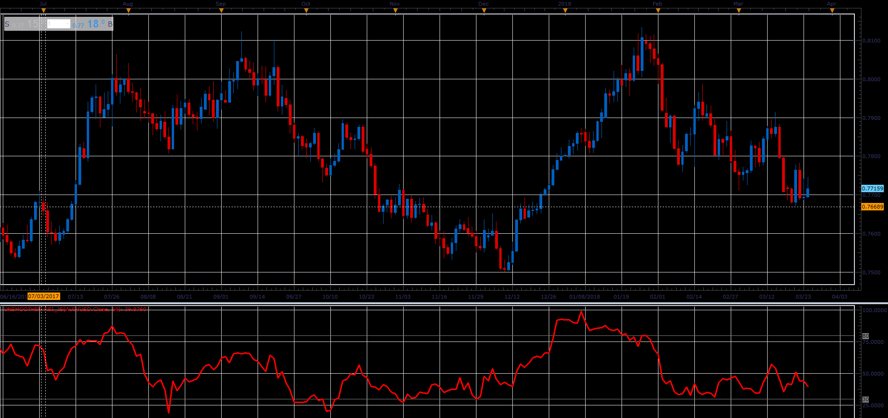Click the Feb month marker triangle

658,11
